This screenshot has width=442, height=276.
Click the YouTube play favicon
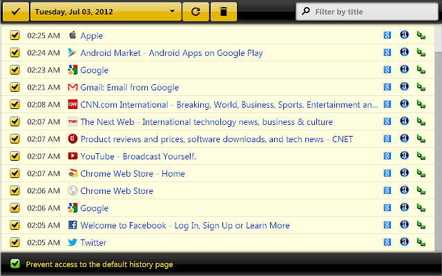tap(73, 156)
